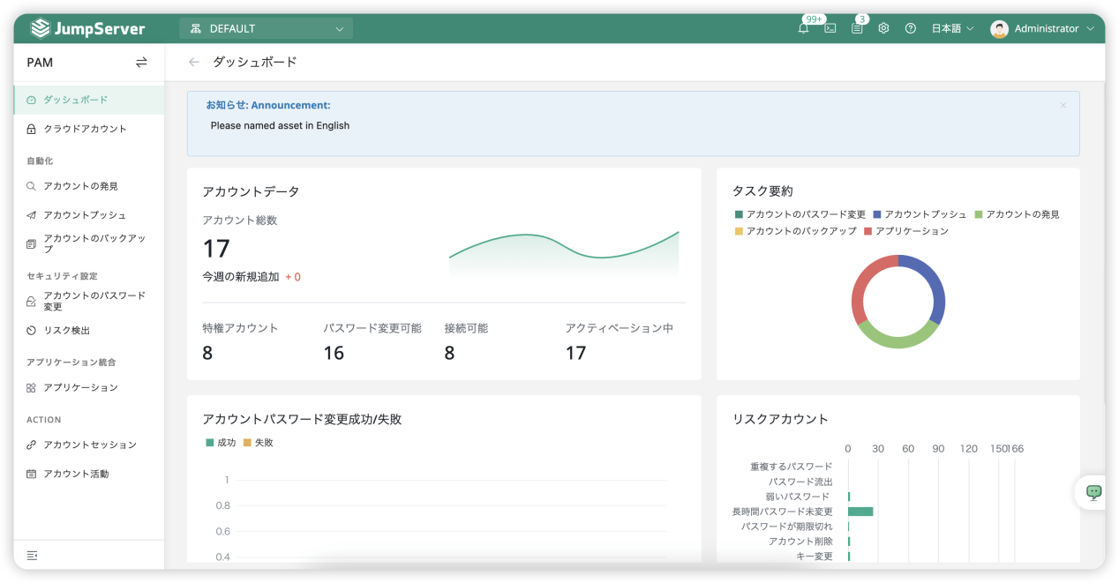Open the task list icon showing 3 pending
The width and height of the screenshot is (1119, 583).
(857, 28)
